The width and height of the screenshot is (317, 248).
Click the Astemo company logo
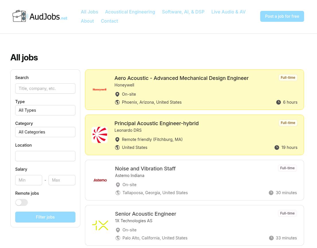[100, 180]
